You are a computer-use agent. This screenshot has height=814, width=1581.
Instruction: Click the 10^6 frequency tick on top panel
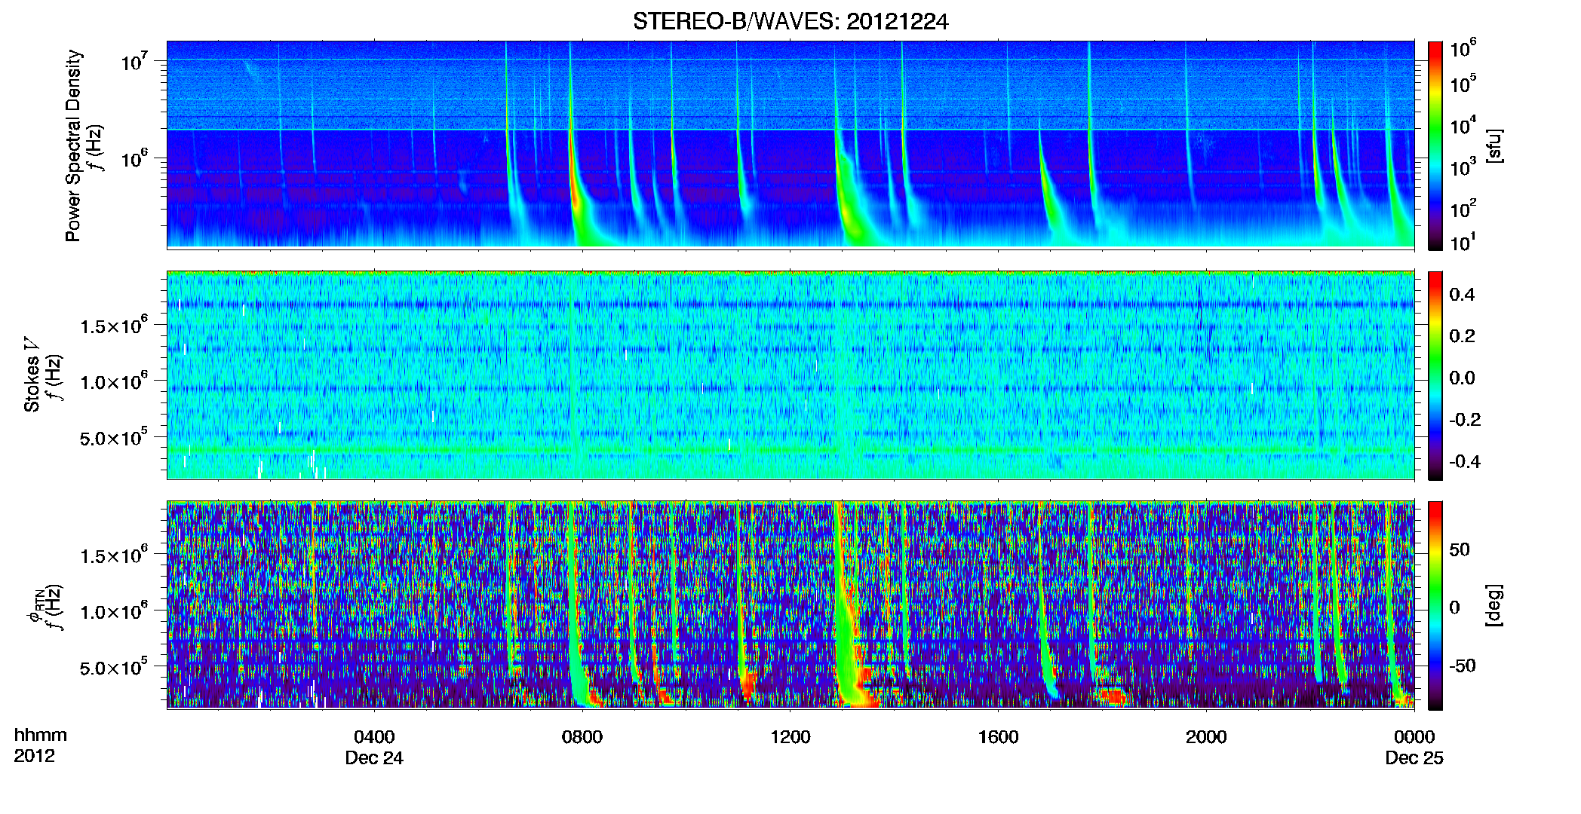(134, 159)
